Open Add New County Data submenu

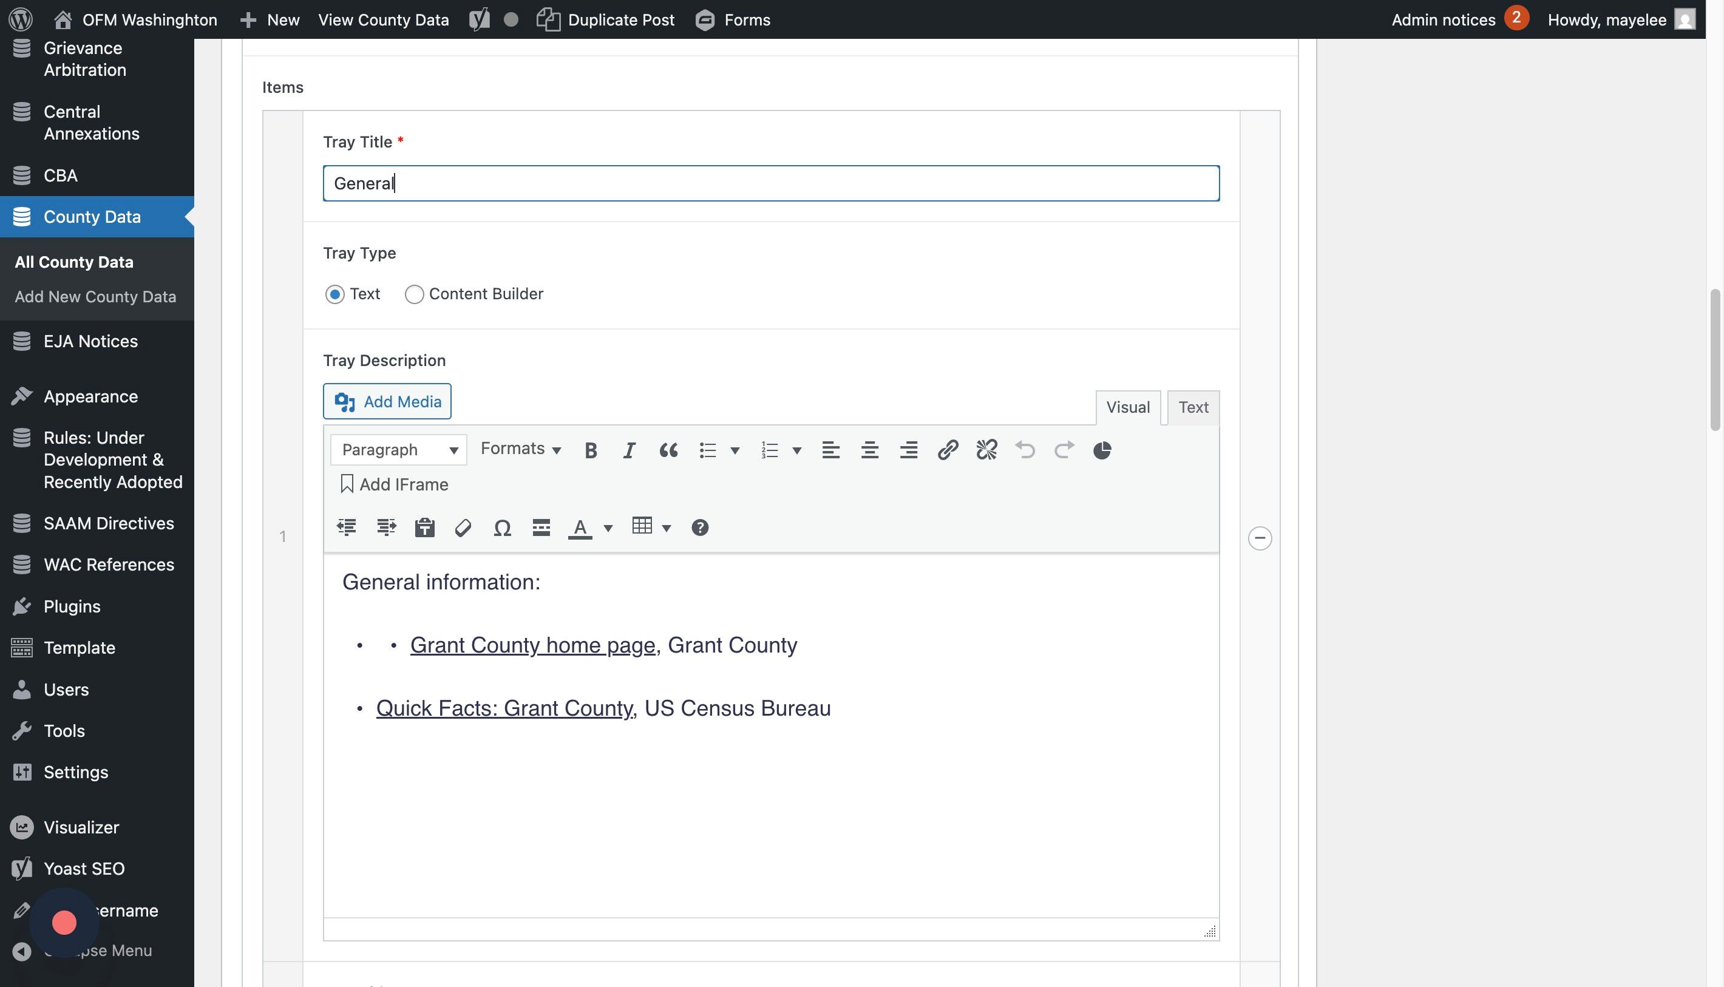(95, 297)
